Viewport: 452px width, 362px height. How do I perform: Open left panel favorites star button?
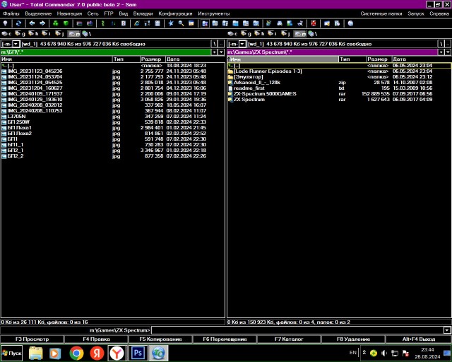[215, 52]
